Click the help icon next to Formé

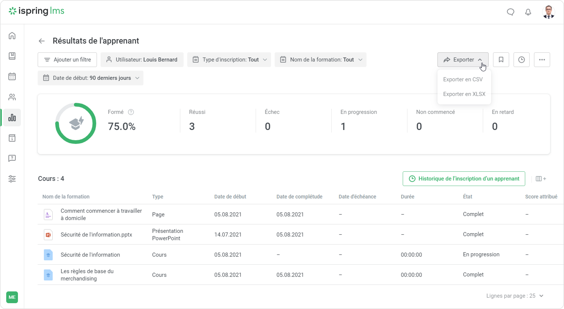click(131, 112)
